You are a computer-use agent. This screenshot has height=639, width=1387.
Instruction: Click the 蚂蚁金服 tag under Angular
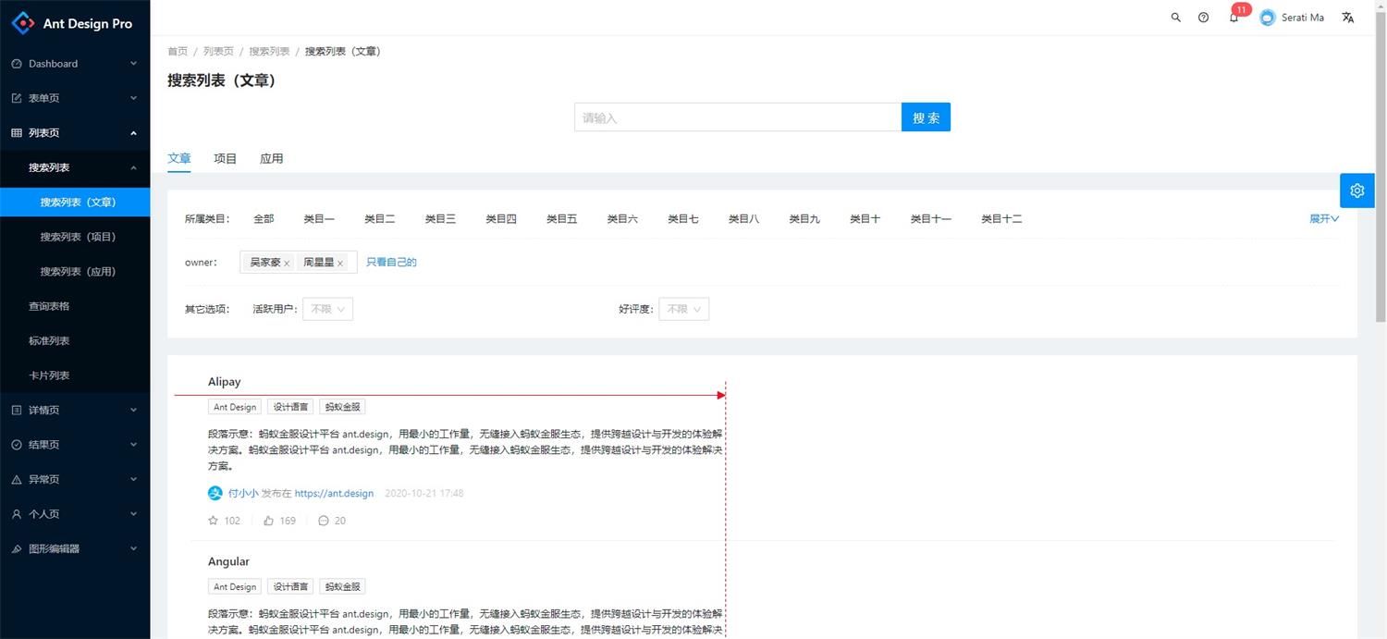pyautogui.click(x=342, y=586)
